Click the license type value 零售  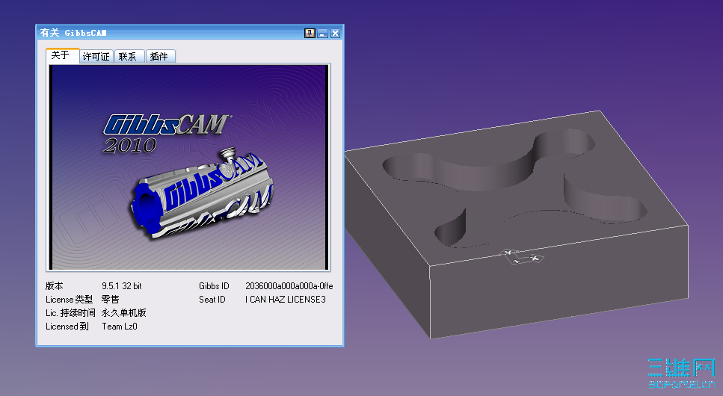point(110,299)
